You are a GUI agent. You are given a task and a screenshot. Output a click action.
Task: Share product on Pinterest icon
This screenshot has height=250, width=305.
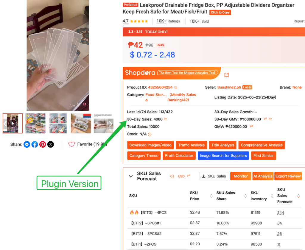point(43,144)
